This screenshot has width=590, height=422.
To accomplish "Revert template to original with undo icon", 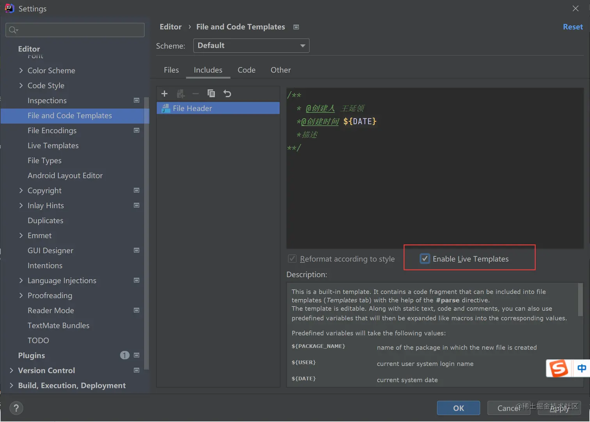I will click(x=227, y=94).
